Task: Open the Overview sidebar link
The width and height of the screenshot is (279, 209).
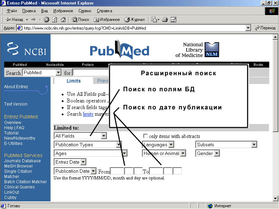Action: coord(13,123)
